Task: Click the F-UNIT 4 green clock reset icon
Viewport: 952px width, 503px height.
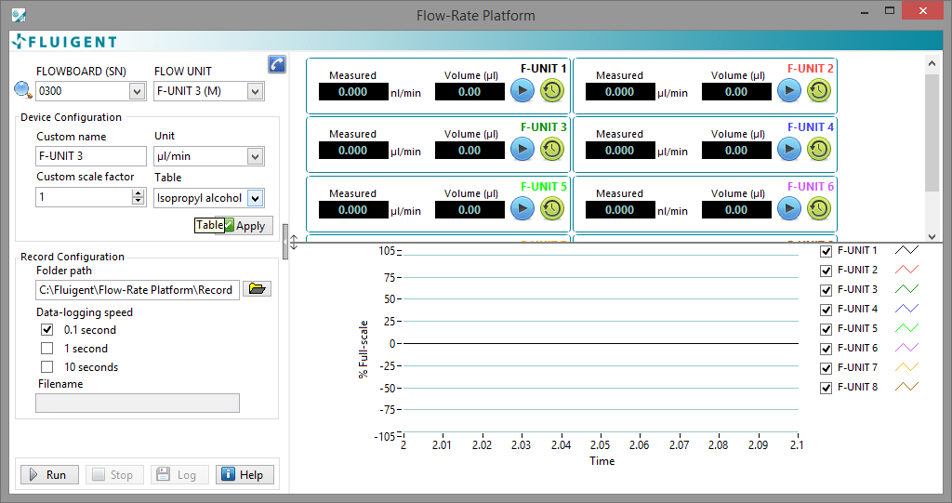Action: [818, 149]
